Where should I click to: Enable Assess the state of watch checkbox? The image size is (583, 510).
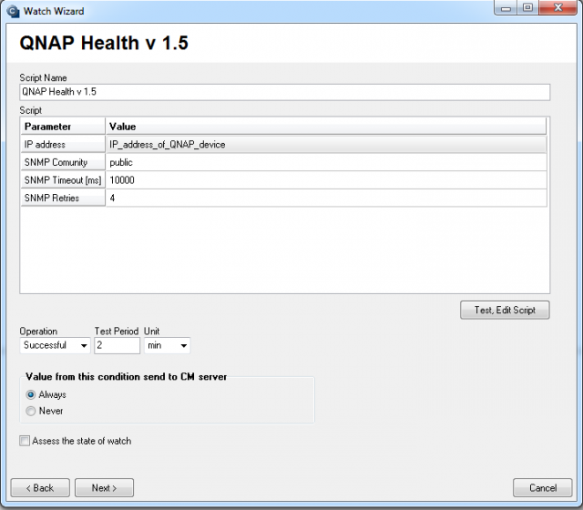tap(25, 441)
